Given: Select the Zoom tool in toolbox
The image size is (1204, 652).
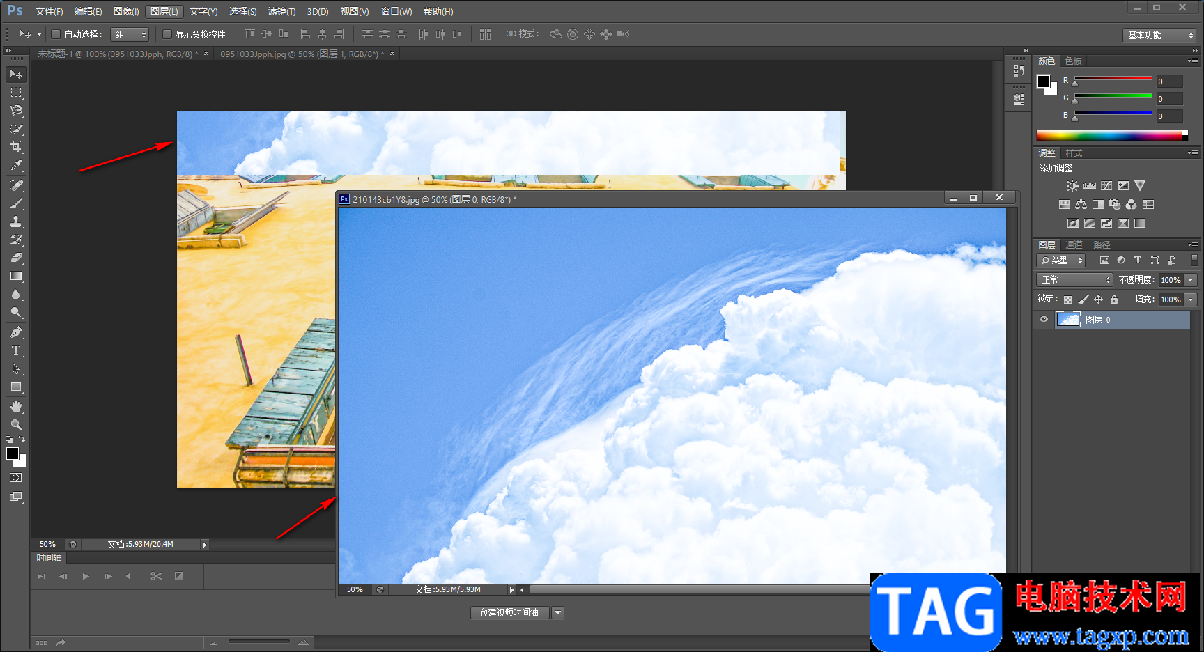Looking at the screenshot, I should coord(16,425).
